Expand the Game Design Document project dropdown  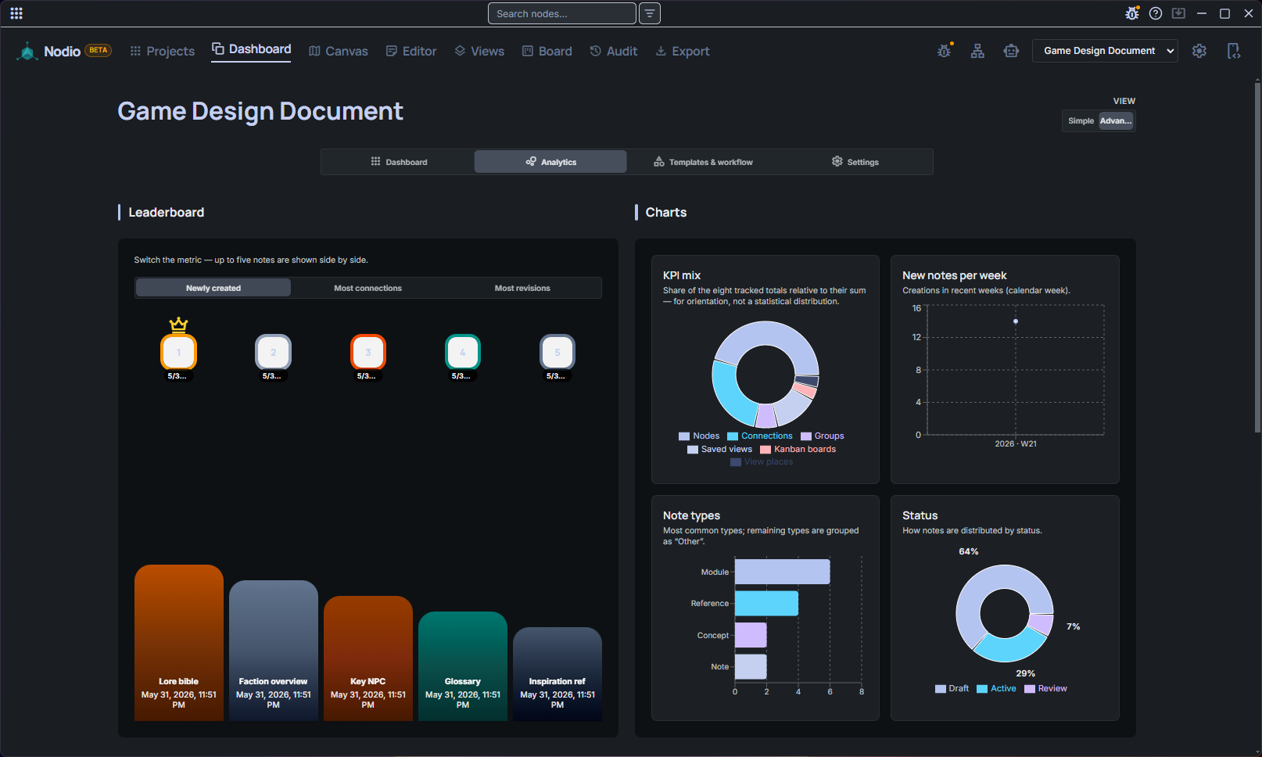tap(1105, 51)
